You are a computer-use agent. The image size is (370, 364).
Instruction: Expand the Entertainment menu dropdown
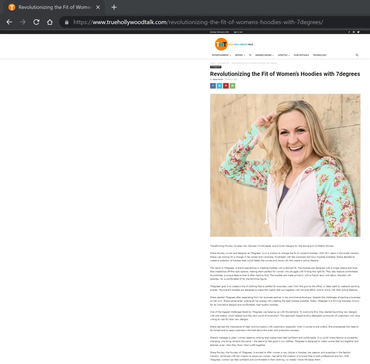pos(221,55)
